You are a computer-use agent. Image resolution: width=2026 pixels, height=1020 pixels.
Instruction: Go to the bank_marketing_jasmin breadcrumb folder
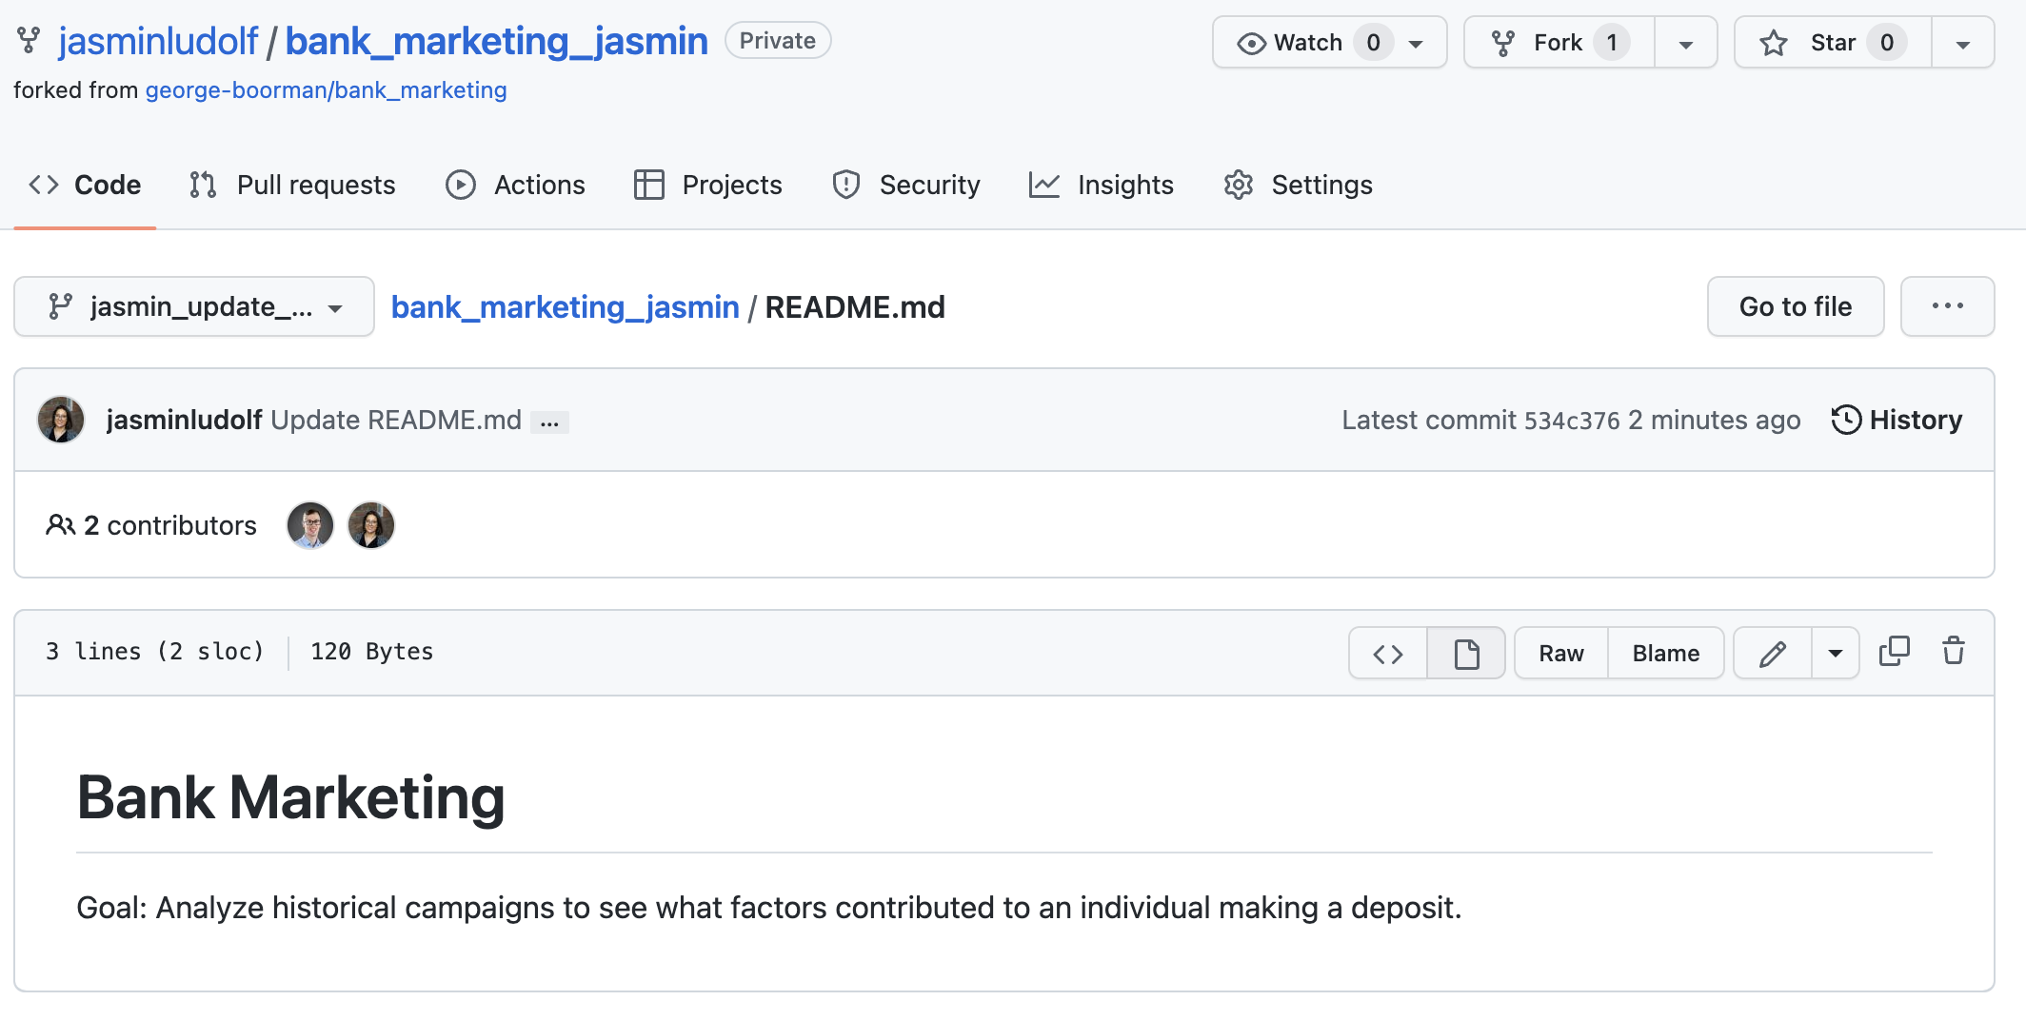[x=565, y=307]
